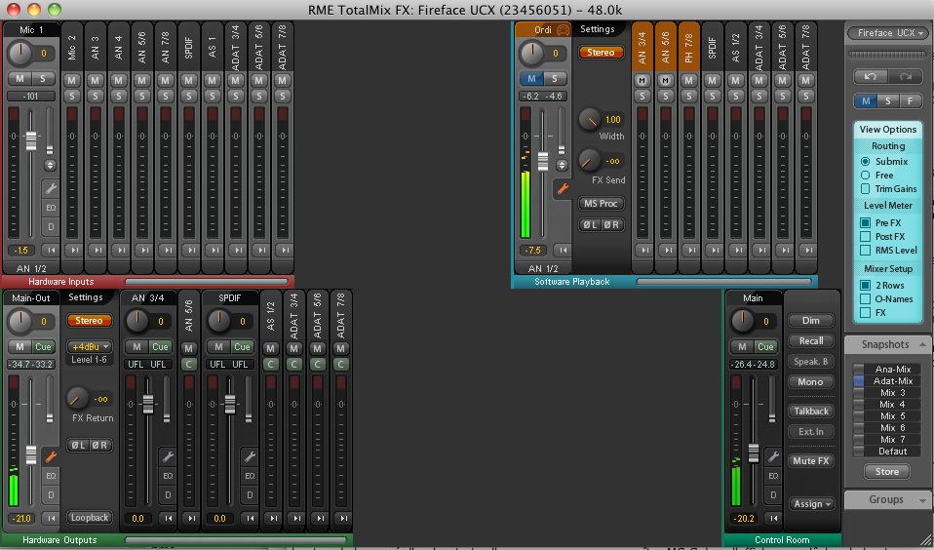The width and height of the screenshot is (934, 550).
Task: Click the Dim button
Action: click(811, 321)
